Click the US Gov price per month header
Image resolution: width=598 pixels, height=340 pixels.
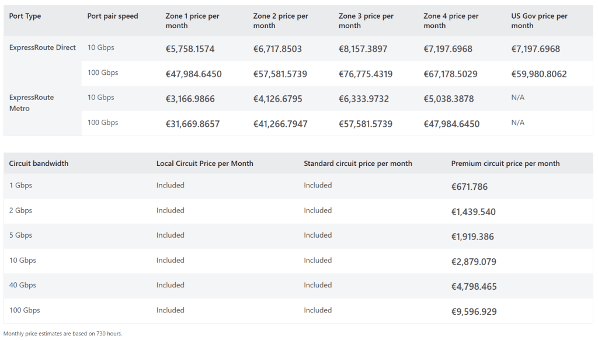point(539,21)
